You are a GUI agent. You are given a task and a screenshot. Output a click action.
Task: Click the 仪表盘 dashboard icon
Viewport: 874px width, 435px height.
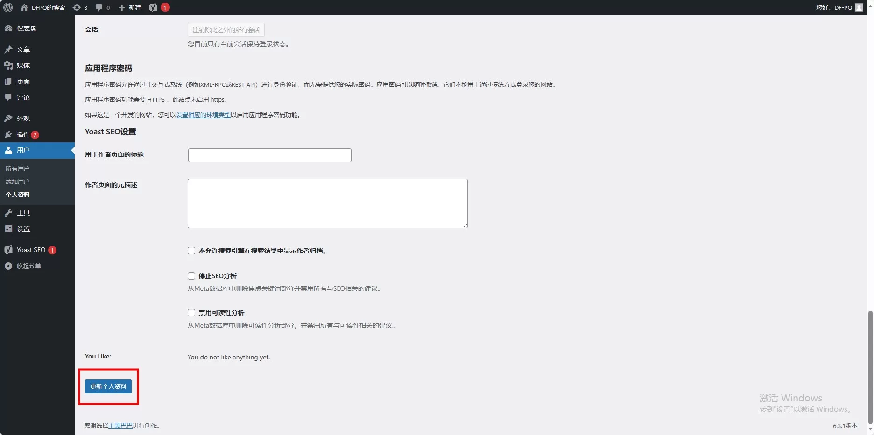[x=8, y=28]
